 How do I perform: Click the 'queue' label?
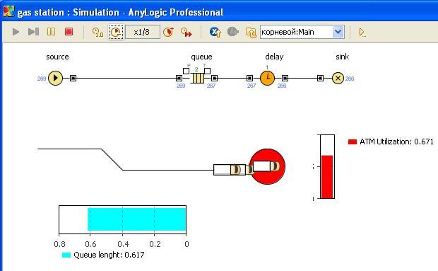[201, 57]
